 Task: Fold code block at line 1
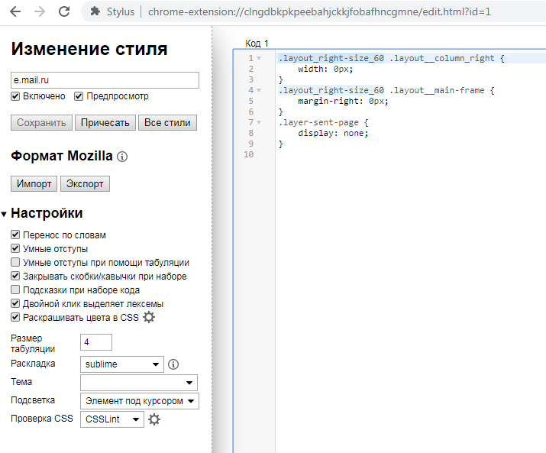[x=259, y=58]
